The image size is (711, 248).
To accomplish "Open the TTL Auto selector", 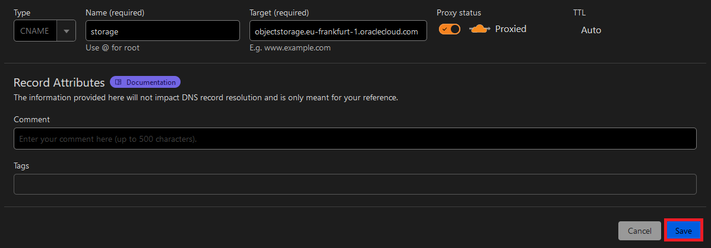I will click(590, 30).
